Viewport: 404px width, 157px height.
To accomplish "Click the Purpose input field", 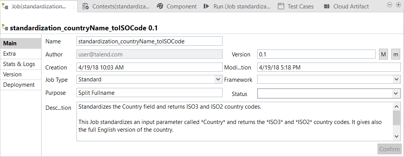I will [x=150, y=93].
